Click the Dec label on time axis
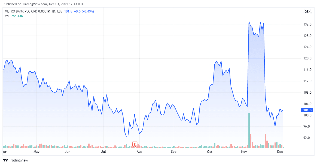This screenshot has width=317, height=165. pyautogui.click(x=280, y=152)
